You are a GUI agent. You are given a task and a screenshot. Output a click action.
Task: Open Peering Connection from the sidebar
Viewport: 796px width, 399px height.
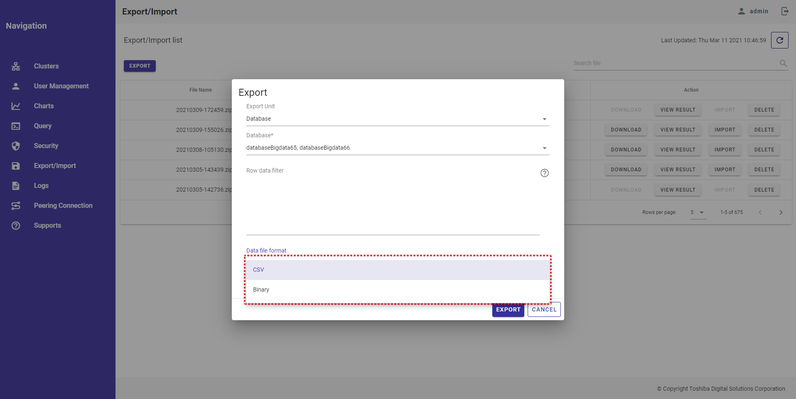(63, 205)
